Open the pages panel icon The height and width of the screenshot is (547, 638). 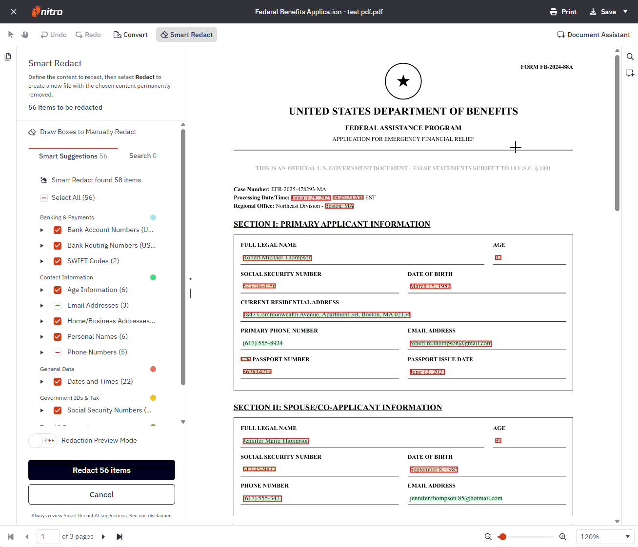click(8, 57)
